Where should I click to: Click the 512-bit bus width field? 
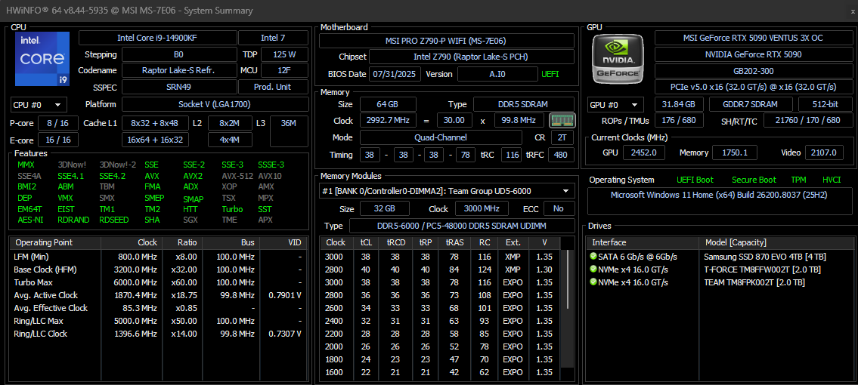(825, 104)
